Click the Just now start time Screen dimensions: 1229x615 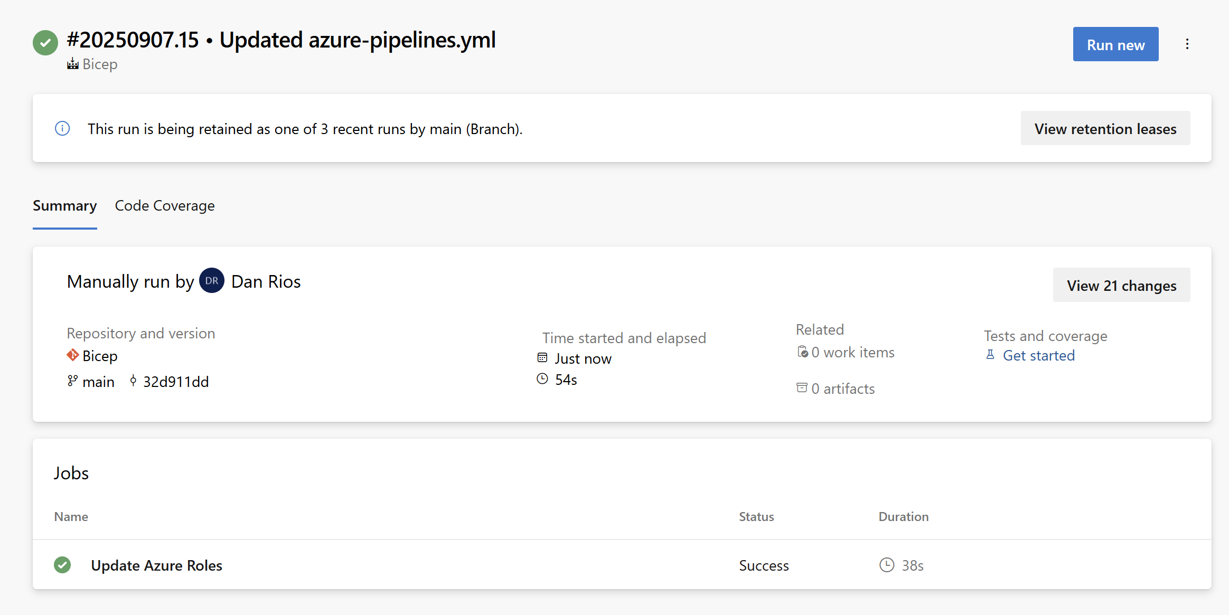coord(583,358)
